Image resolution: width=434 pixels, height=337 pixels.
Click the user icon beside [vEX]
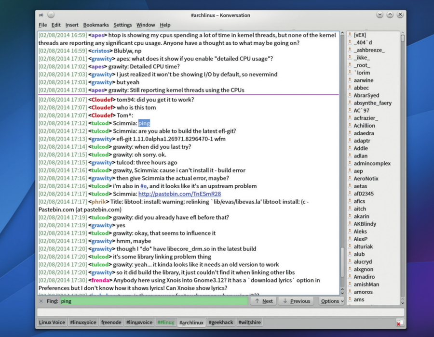tap(350, 35)
